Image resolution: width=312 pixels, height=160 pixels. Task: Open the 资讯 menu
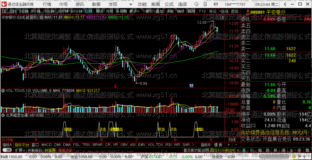click(x=80, y=4)
